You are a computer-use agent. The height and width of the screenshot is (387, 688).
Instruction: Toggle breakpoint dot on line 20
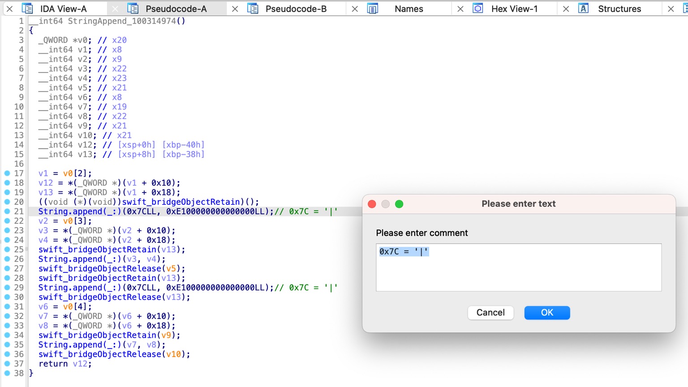click(x=7, y=202)
